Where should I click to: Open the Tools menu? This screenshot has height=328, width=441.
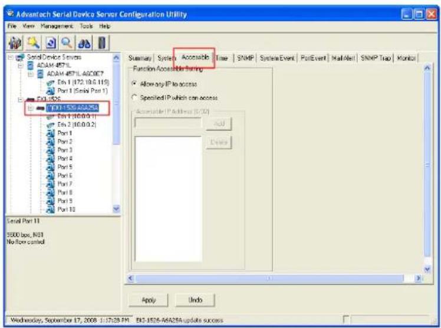click(x=86, y=26)
